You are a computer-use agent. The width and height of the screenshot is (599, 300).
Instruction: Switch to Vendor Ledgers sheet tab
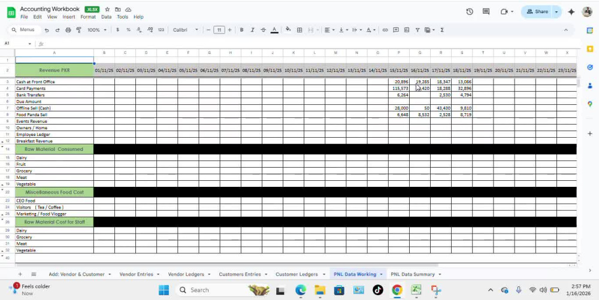pos(186,274)
